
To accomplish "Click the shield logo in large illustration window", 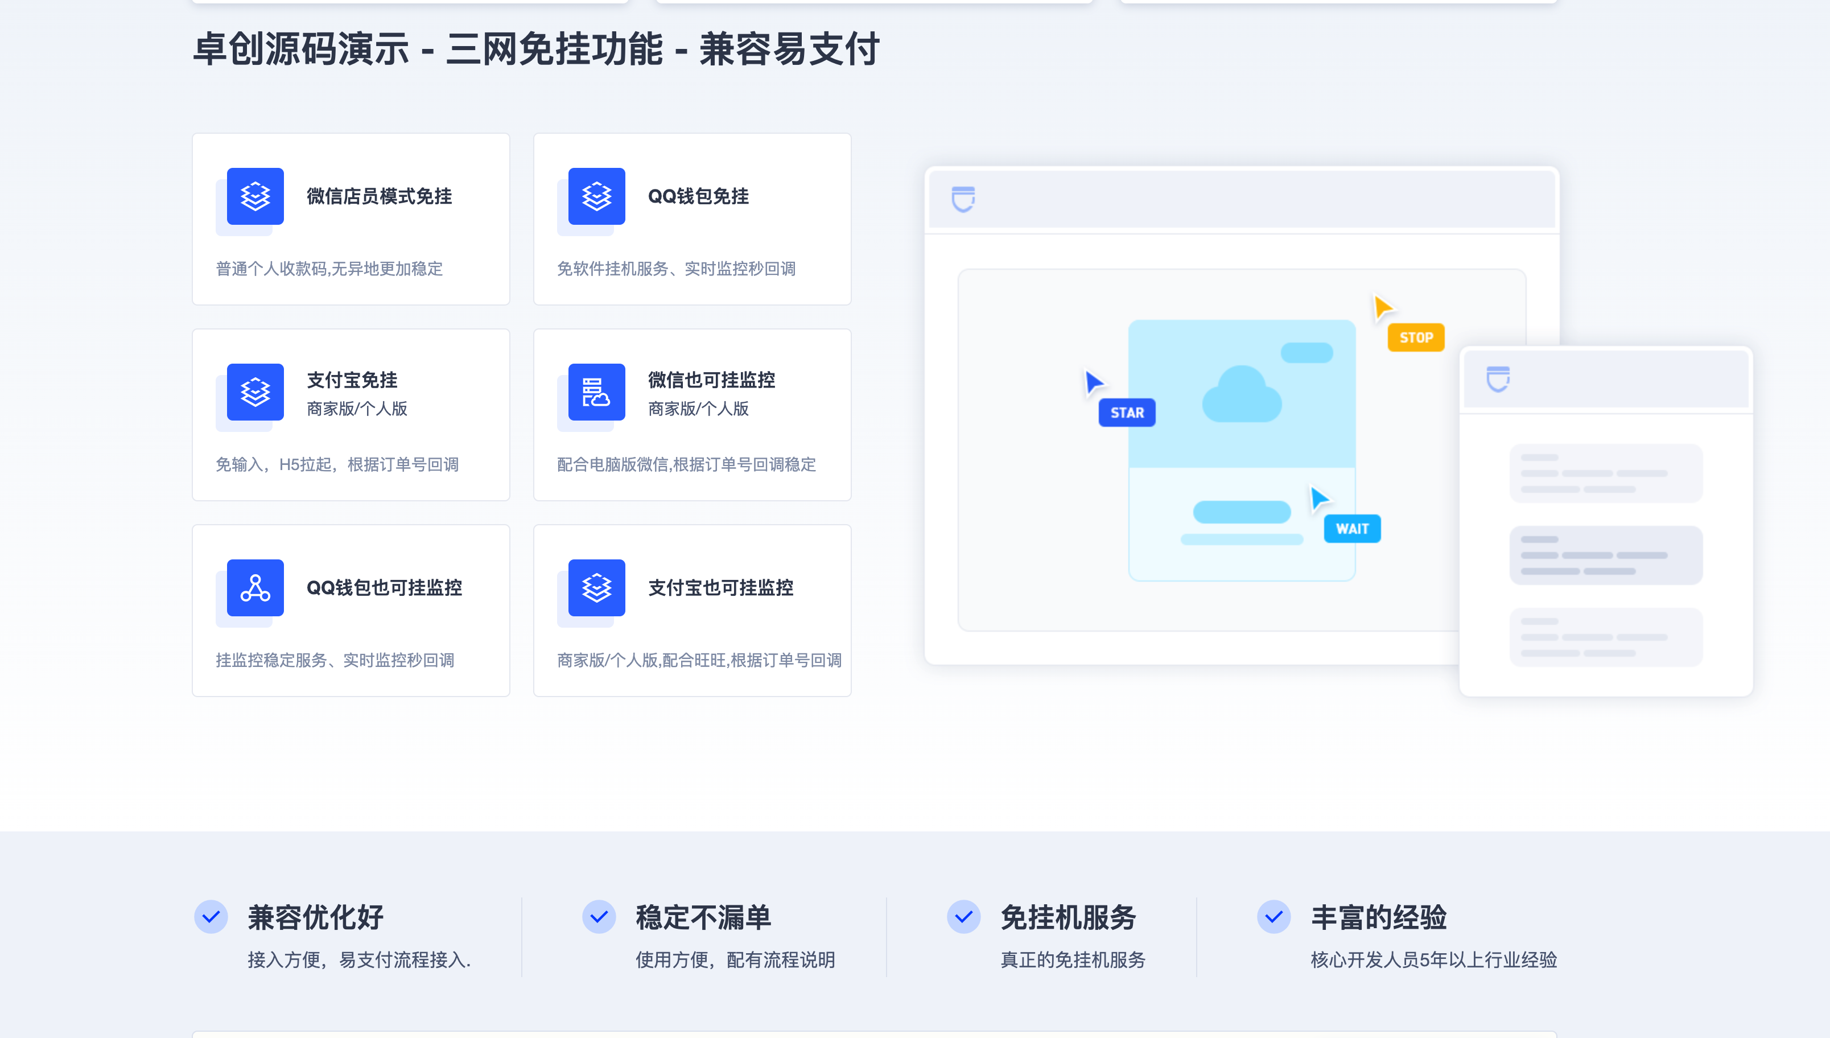I will click(963, 199).
